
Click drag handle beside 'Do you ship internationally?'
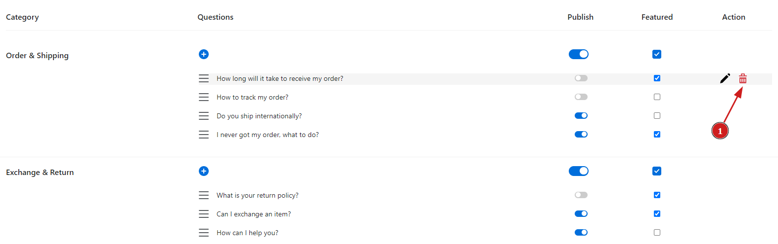pos(204,116)
